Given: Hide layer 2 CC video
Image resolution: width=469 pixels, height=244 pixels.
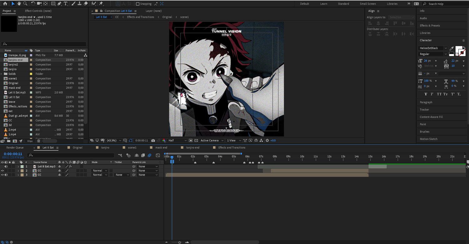Looking at the screenshot, I should pos(2,171).
